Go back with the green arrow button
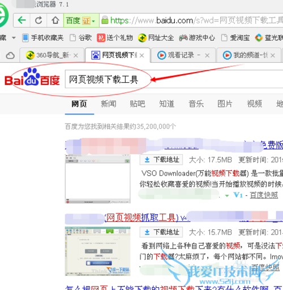 [x=22, y=20]
